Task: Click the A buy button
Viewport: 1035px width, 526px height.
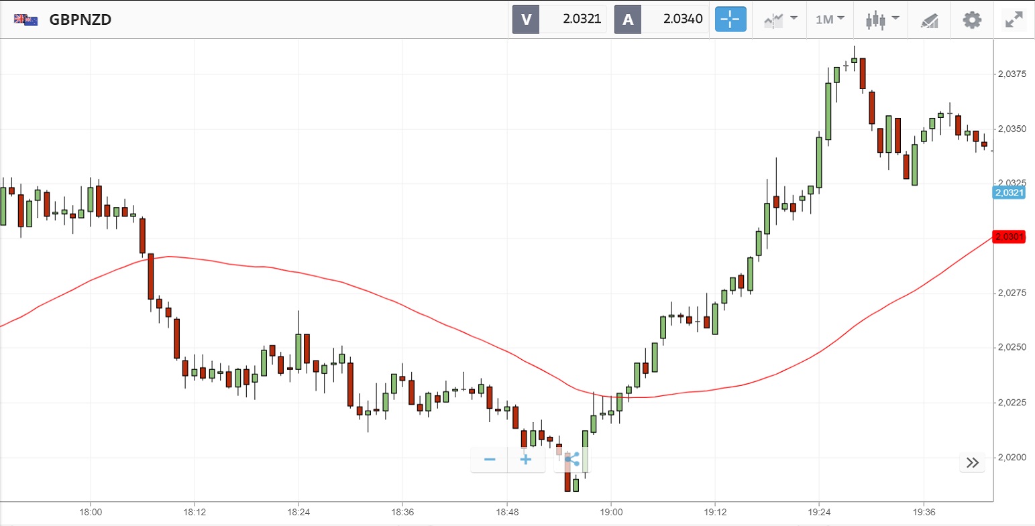Action: click(x=628, y=19)
